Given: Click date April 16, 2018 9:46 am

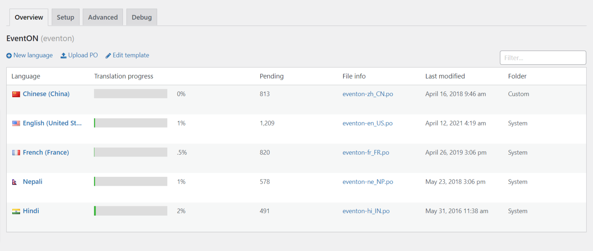Looking at the screenshot, I should [x=456, y=94].
